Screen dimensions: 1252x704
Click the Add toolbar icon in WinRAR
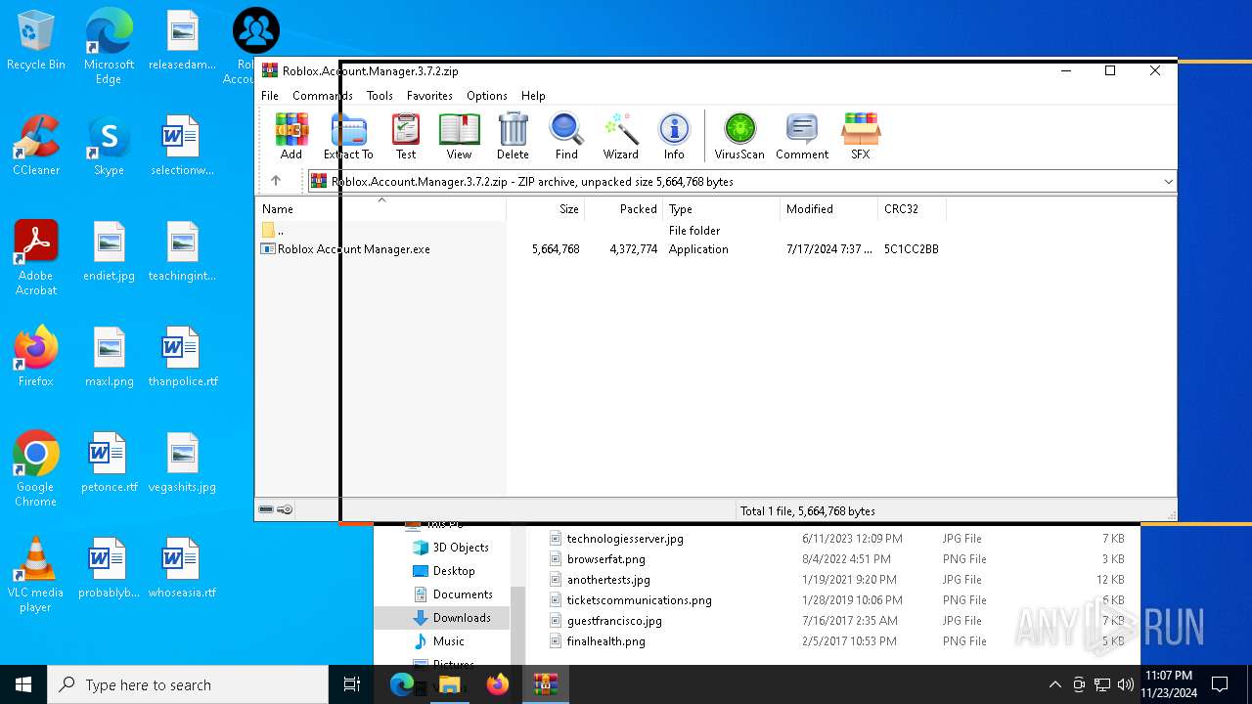point(291,136)
